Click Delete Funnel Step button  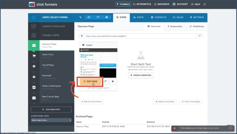[165, 102]
